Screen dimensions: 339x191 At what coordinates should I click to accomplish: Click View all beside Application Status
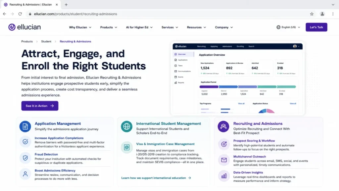point(293,104)
